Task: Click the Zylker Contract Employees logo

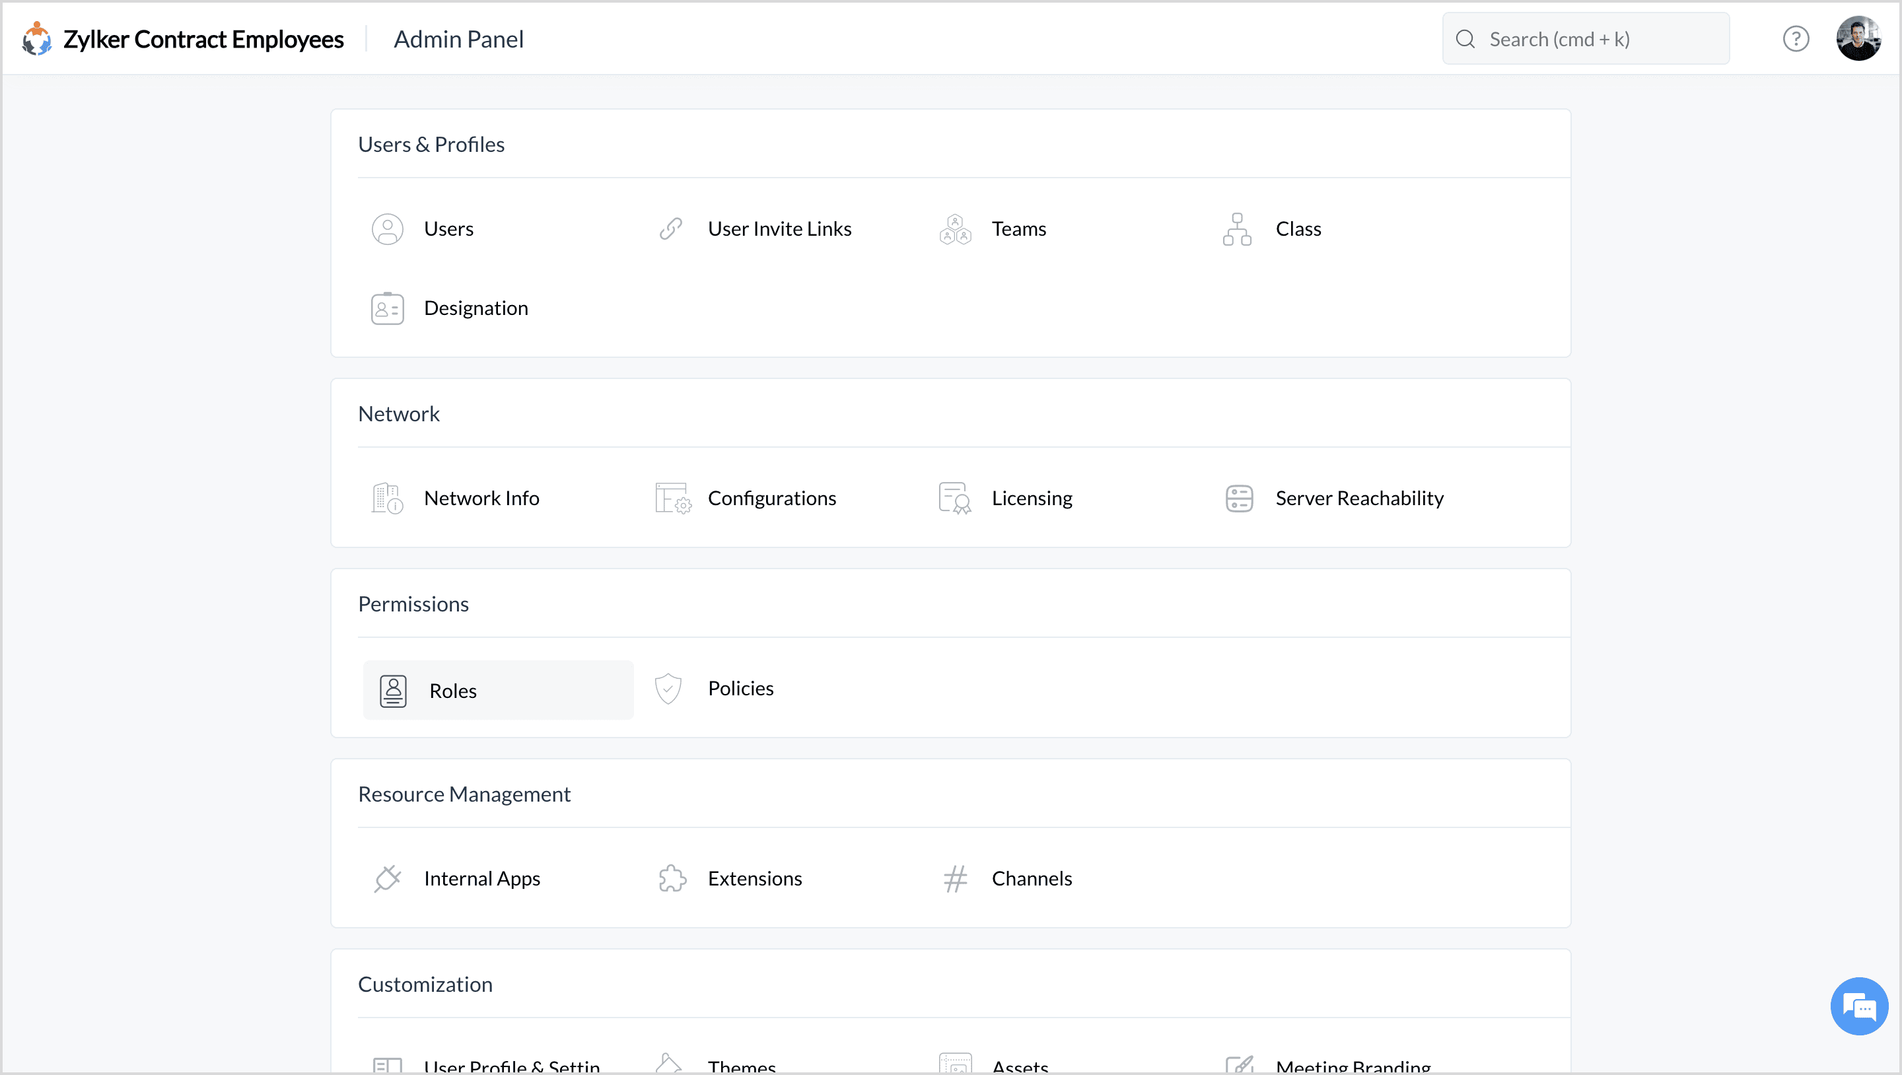Action: pos(36,39)
